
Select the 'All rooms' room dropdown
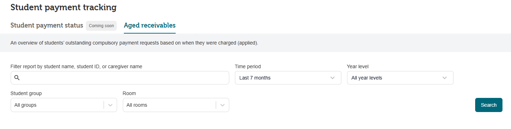point(176,105)
